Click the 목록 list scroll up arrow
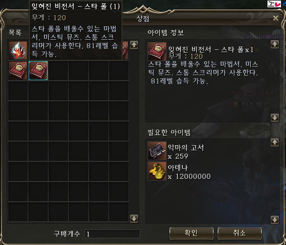This screenshot has width=286, height=245. click(x=134, y=45)
